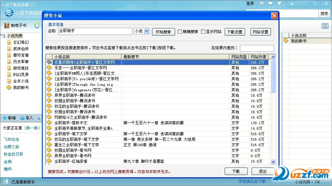
Task: Click the mail envelope icon in title bar
Action: point(262,4)
